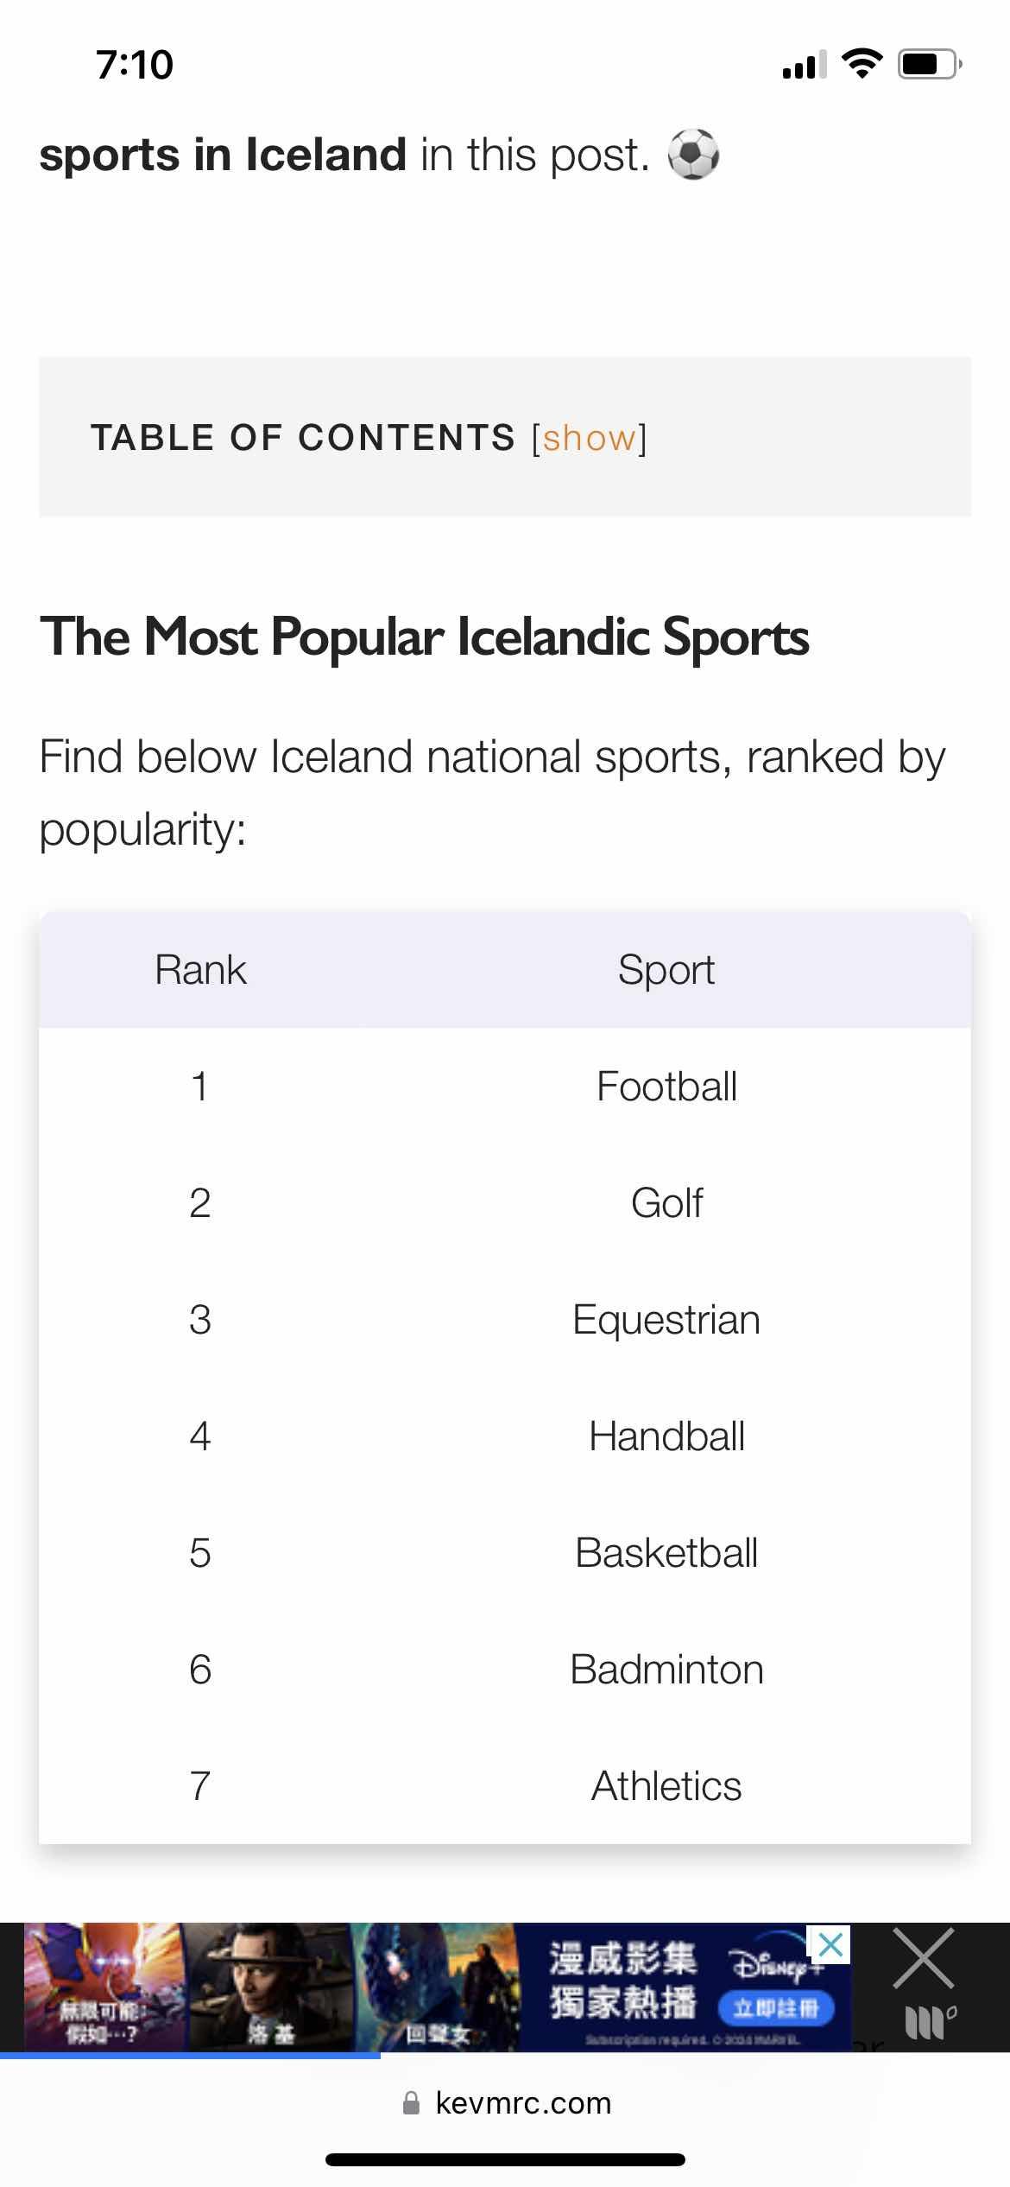Tap the Handball table entry
Viewport: 1010px width, 2187px height.
[x=666, y=1436]
